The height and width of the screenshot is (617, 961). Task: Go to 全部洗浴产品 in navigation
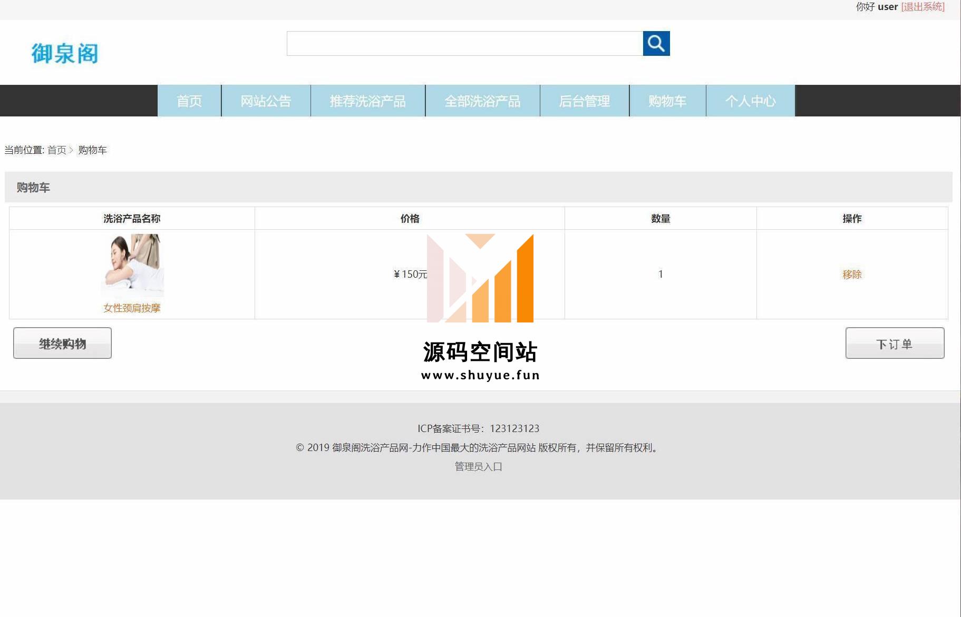click(483, 101)
